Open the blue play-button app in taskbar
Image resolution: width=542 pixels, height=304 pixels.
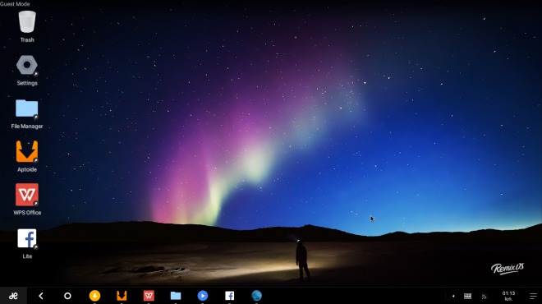point(203,296)
